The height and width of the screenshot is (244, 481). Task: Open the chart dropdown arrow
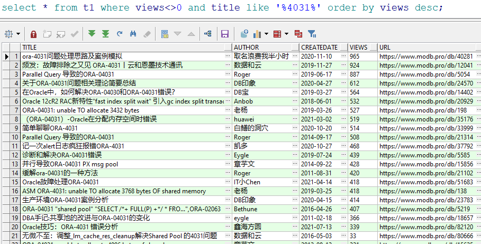coord(266,34)
